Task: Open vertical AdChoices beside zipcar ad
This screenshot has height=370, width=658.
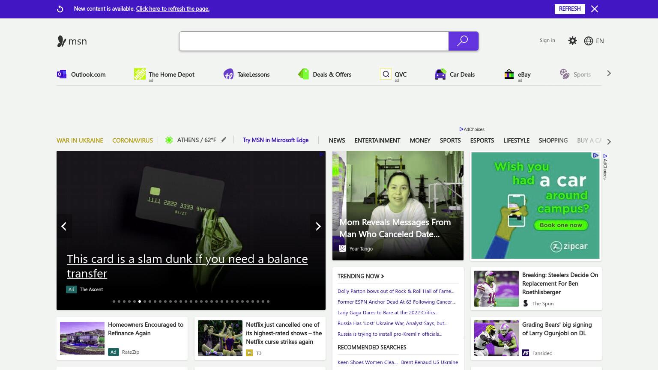Action: pos(605,167)
